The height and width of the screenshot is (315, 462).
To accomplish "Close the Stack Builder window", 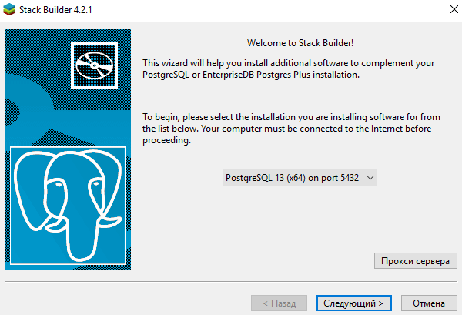I will 454,9.
